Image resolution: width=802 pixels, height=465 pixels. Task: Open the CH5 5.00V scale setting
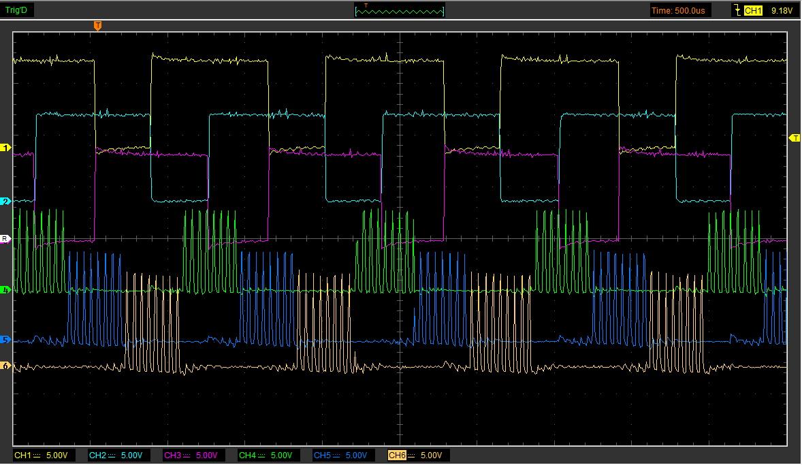(357, 455)
